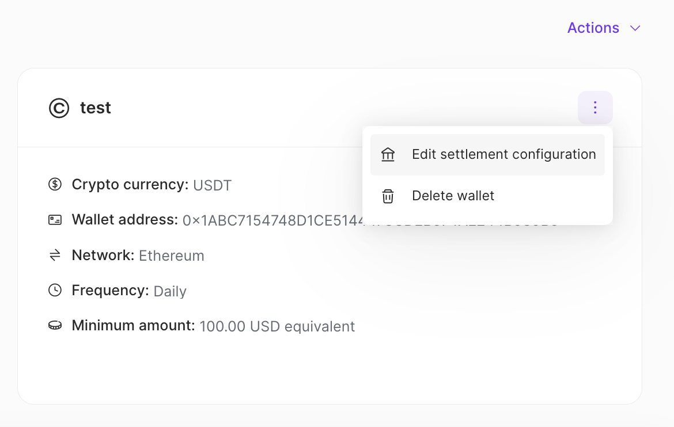Image resolution: width=674 pixels, height=427 pixels.
Task: Collapse the open wallet options menu
Action: 595,108
